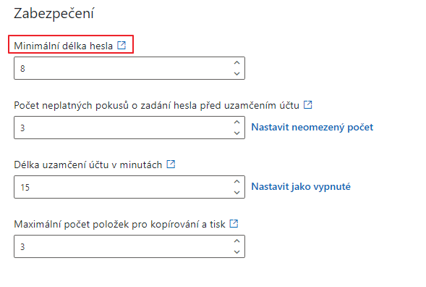Screen dimensions: 426x287
Task: Open help link beside Minimální délka hesla
Action: 122,45
